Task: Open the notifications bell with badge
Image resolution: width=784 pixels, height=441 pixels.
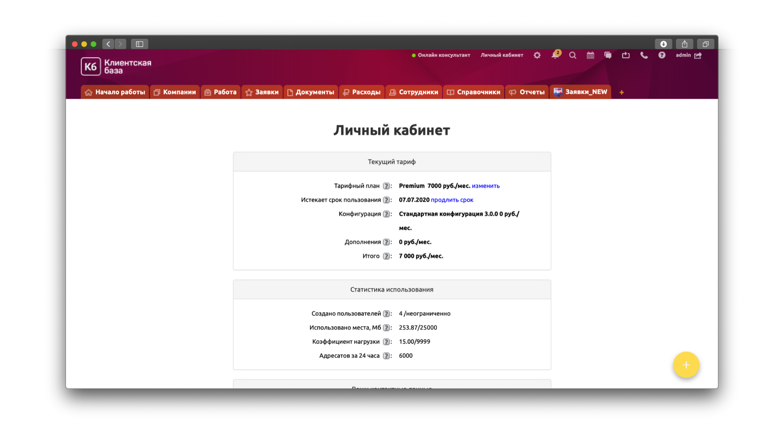Action: (555, 55)
